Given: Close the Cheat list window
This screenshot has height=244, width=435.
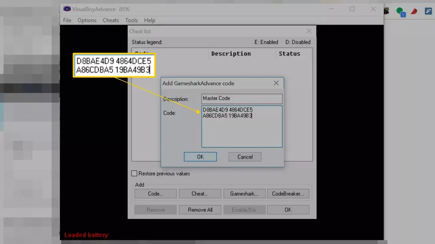Looking at the screenshot, I should click(309, 31).
